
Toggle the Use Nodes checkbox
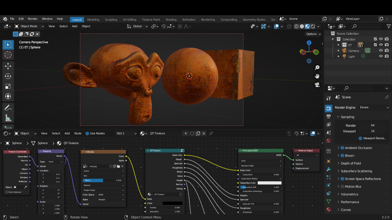point(87,134)
